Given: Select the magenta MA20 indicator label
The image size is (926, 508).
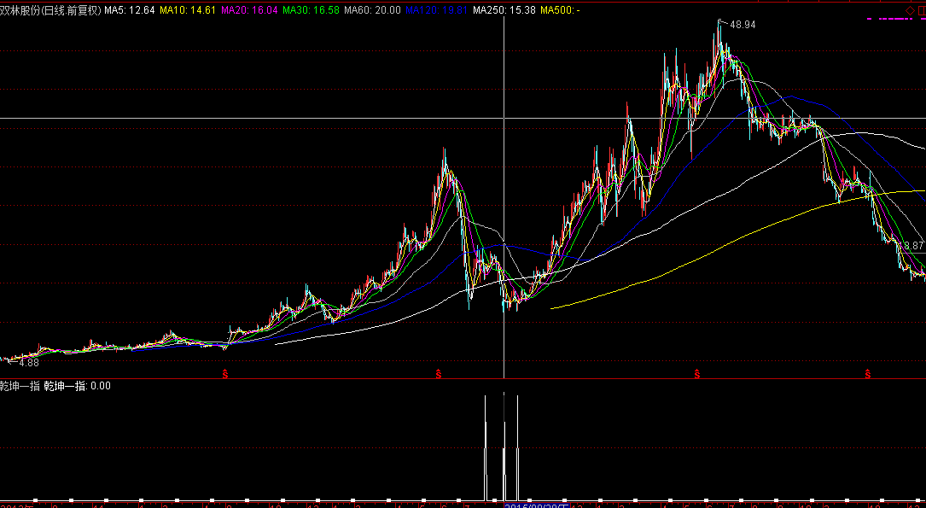Looking at the screenshot, I should [x=248, y=10].
